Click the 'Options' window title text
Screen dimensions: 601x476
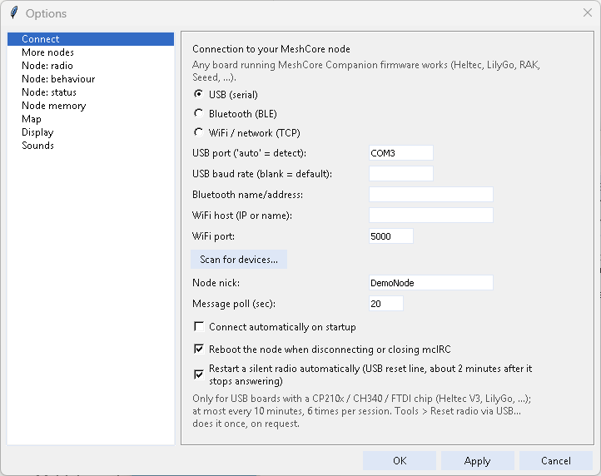tap(46, 13)
